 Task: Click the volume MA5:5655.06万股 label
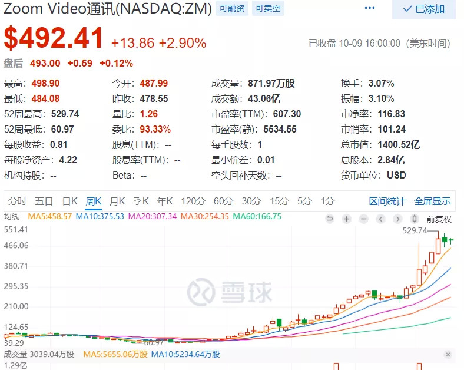(x=115, y=354)
